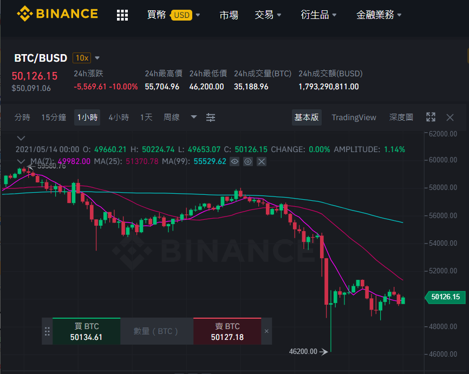Switch to 深度圖 depth chart

[x=401, y=117]
